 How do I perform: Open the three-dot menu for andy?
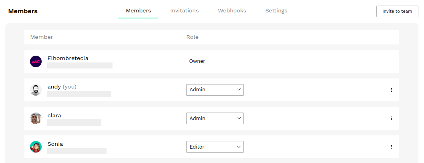(x=391, y=90)
